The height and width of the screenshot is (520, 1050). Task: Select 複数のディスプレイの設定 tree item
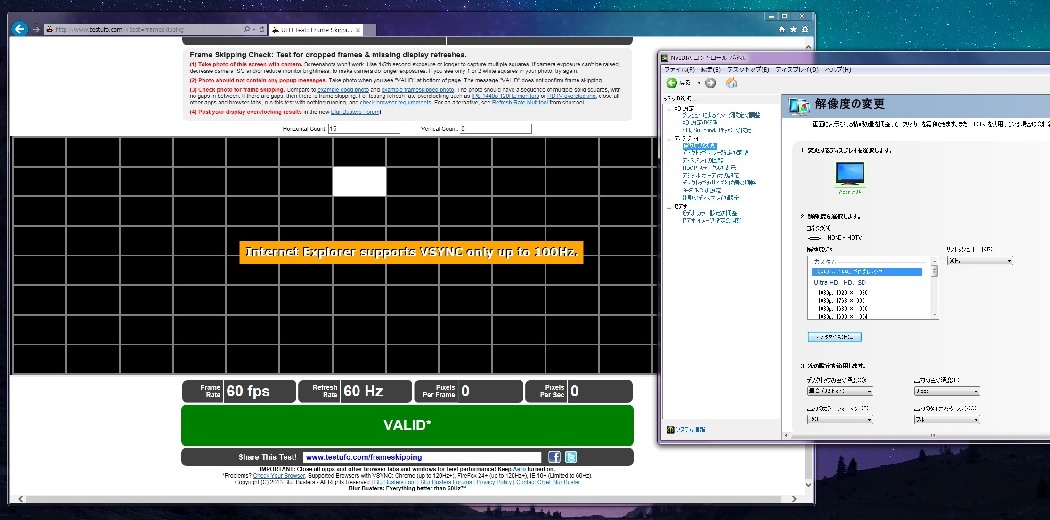711,198
